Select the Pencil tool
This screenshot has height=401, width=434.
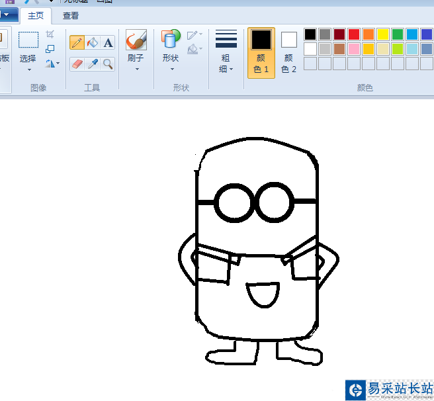coord(77,42)
